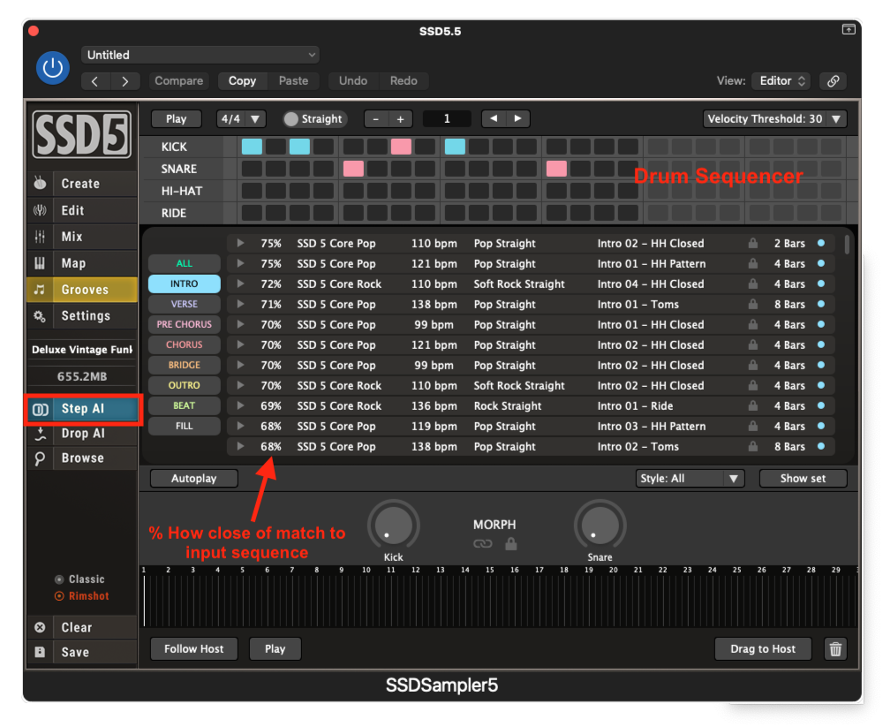Open the View Editor selector
The image size is (883, 727).
(x=782, y=81)
